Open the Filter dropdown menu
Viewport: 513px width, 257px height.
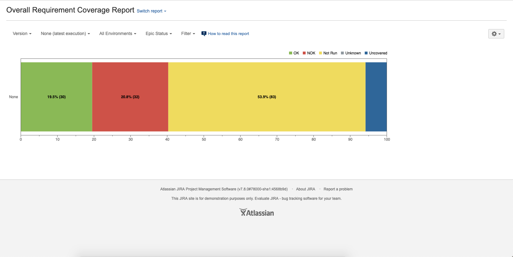pos(188,34)
